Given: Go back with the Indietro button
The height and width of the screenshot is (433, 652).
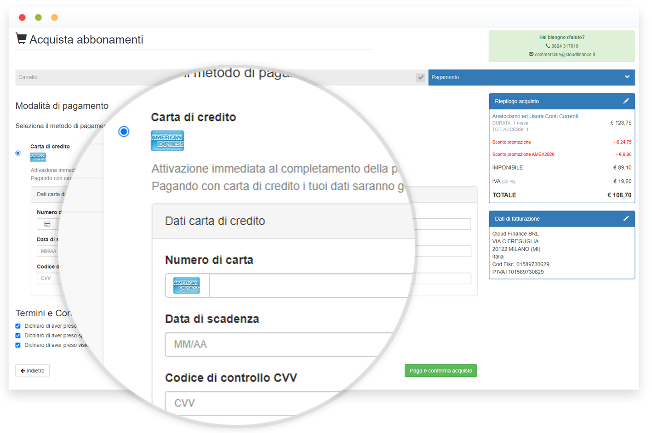Looking at the screenshot, I should tap(33, 370).
